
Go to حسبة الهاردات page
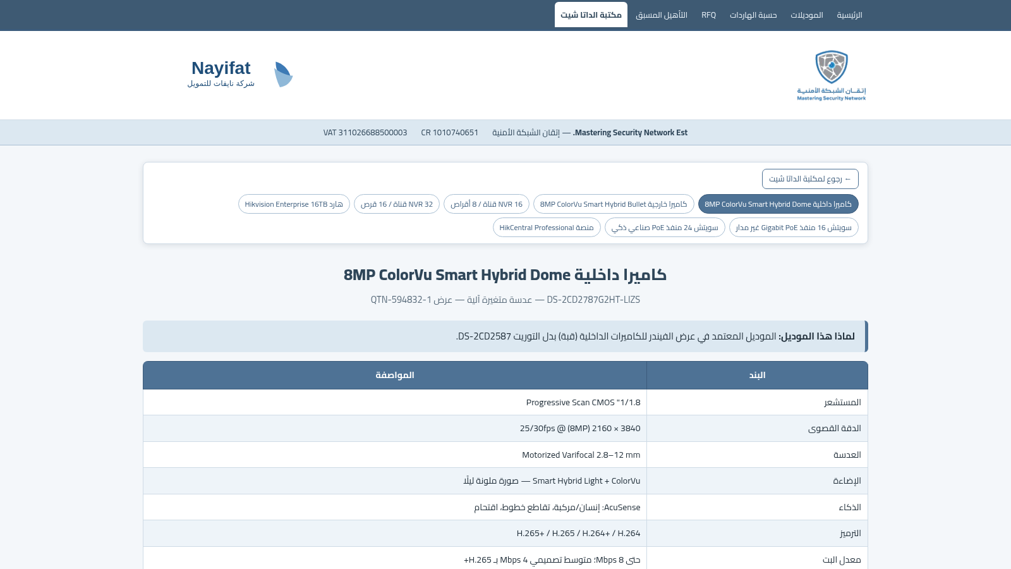pyautogui.click(x=753, y=15)
